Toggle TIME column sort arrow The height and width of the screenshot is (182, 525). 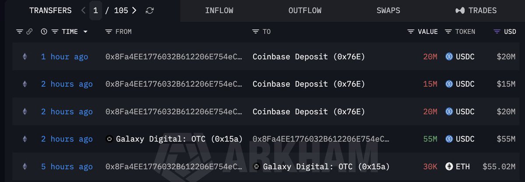(85, 31)
